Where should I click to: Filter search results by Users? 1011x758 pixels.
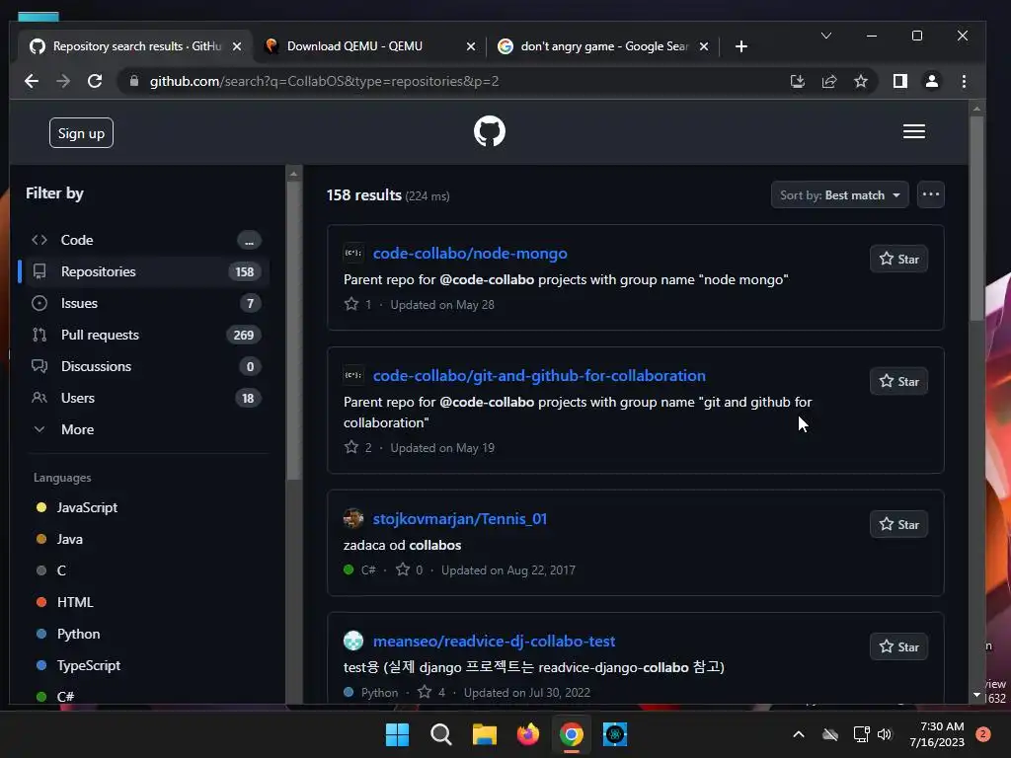(145, 398)
